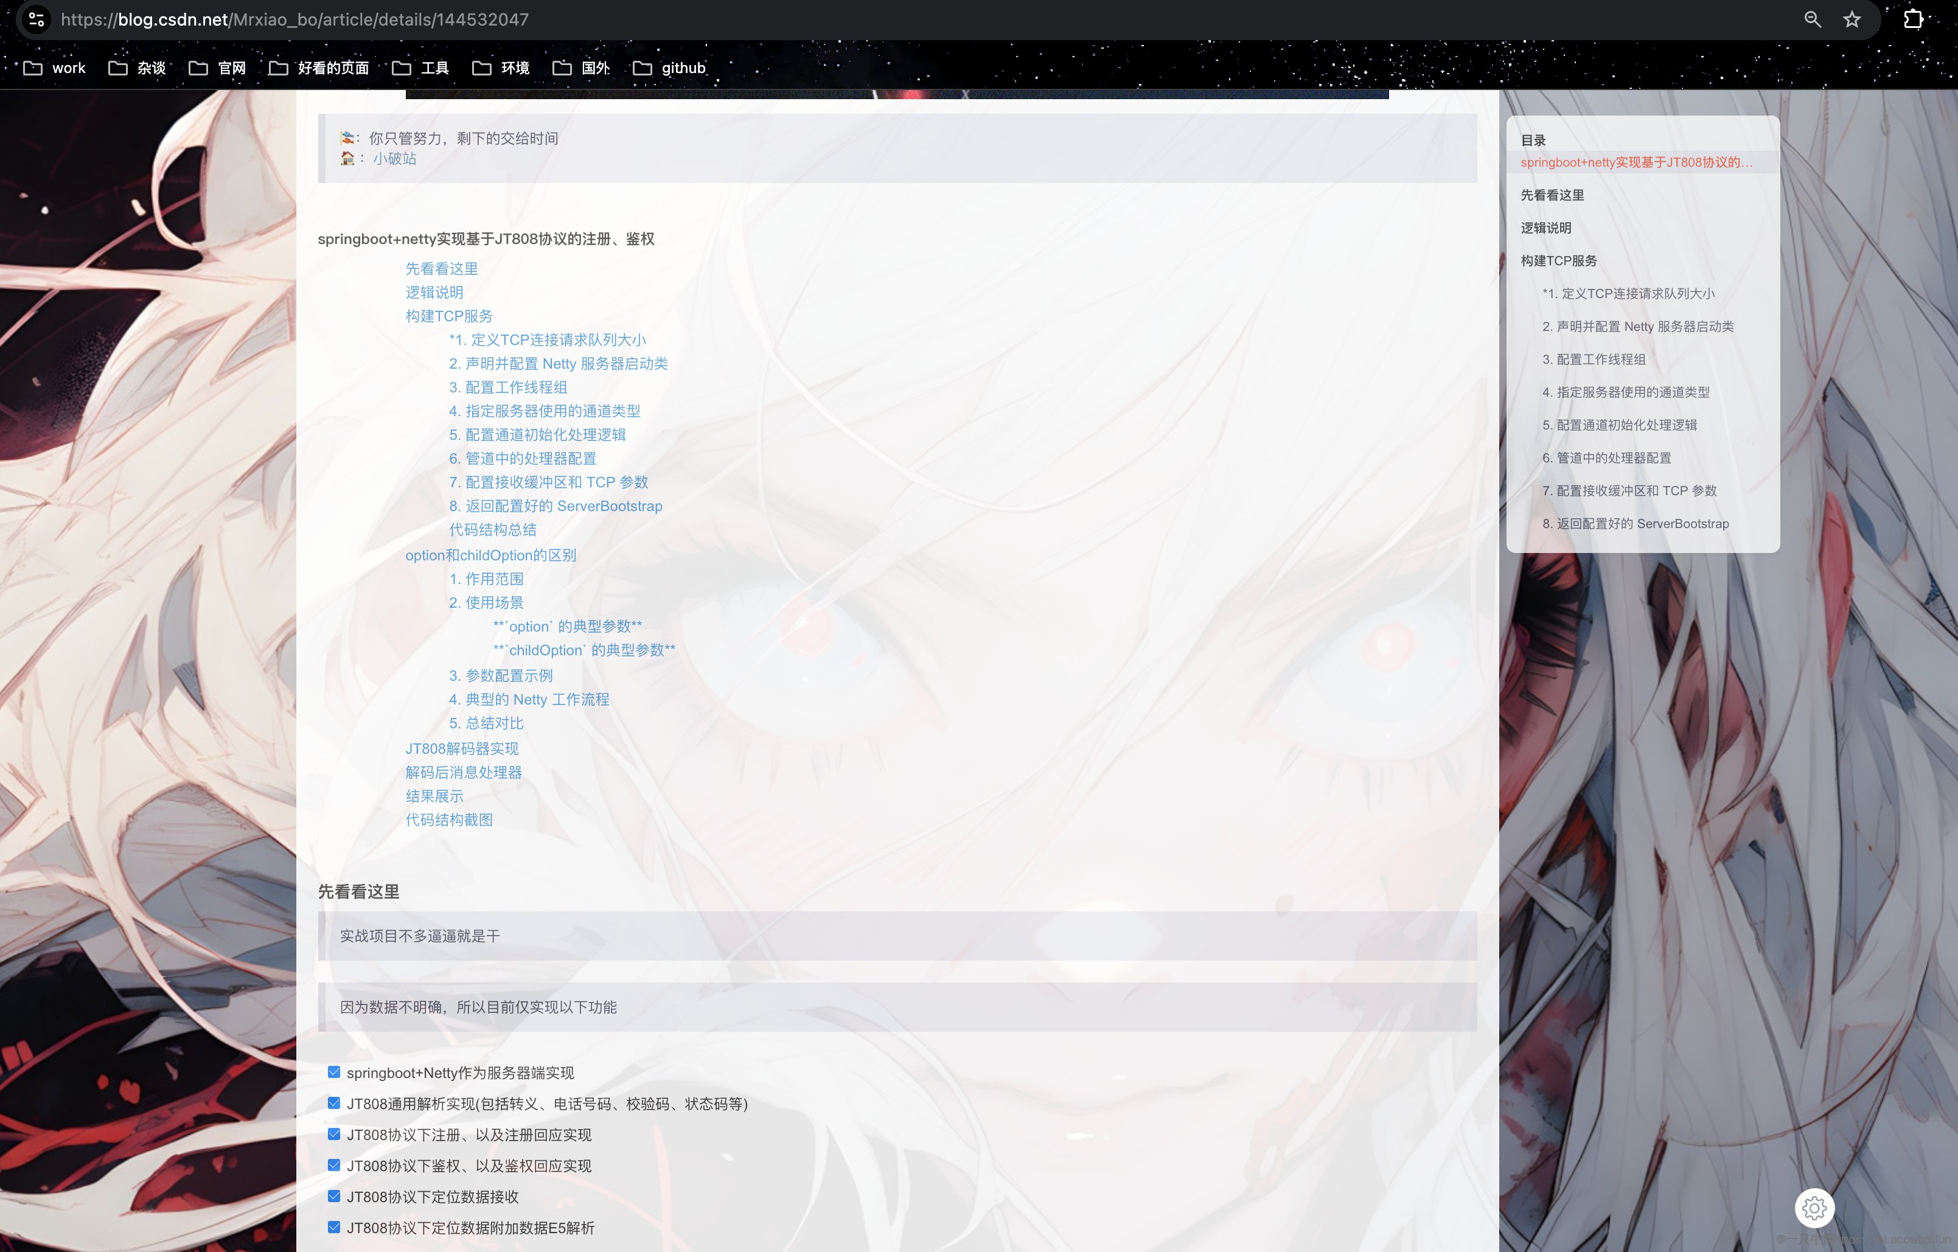
Task: Uncheck the JT808协议下鉴权 checkbox
Action: (x=333, y=1165)
